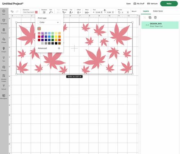Choose the navy blue swatch
Screen dimensions: 180x154
tap(46, 40)
